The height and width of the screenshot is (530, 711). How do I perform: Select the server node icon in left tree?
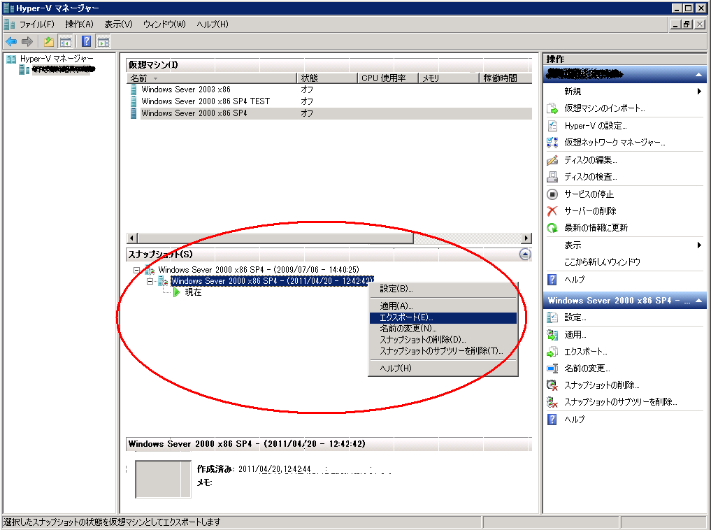24,70
